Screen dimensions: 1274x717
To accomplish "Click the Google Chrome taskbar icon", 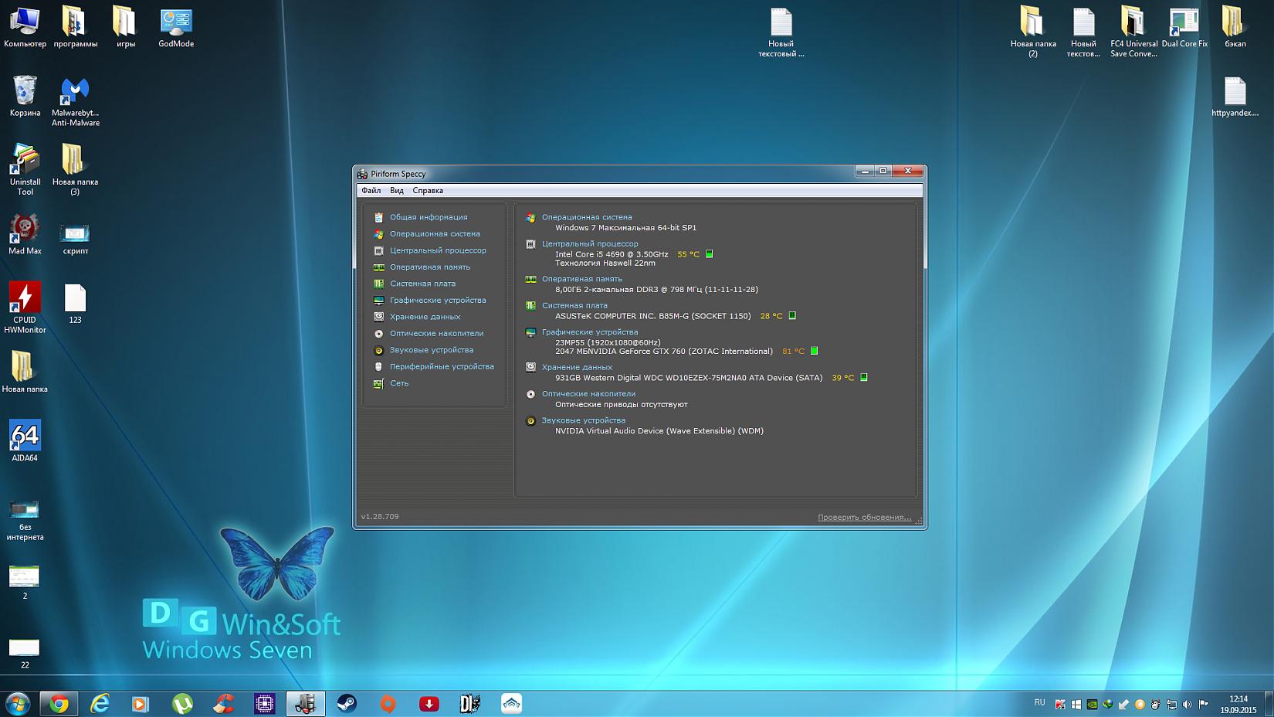I will click(x=59, y=704).
